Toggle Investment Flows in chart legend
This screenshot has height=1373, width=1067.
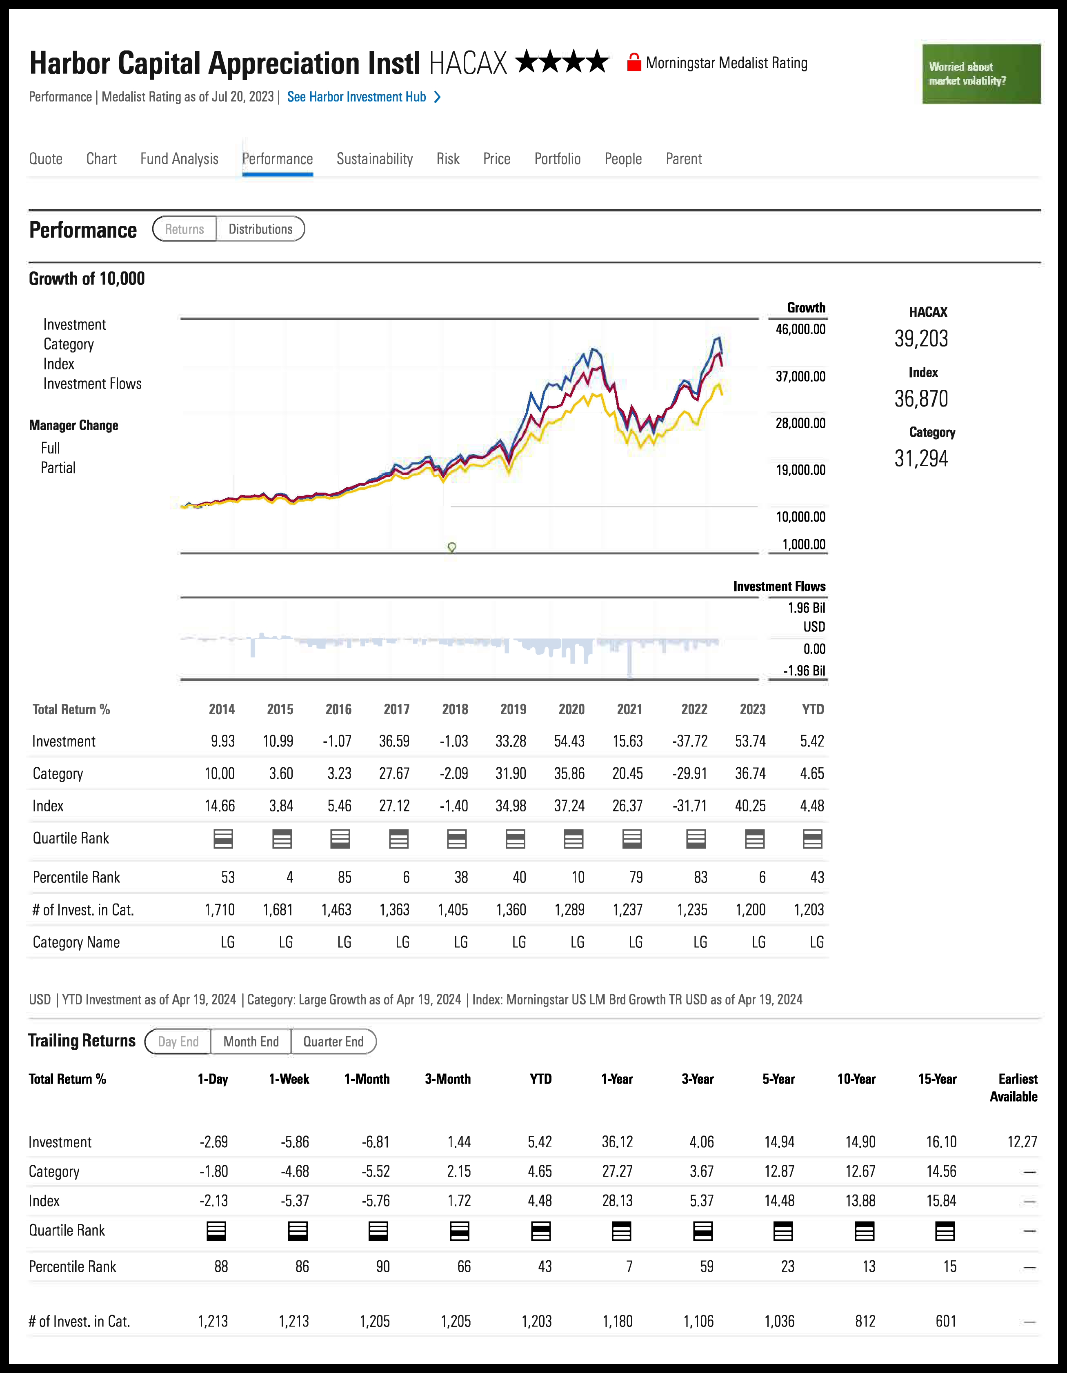coord(92,384)
